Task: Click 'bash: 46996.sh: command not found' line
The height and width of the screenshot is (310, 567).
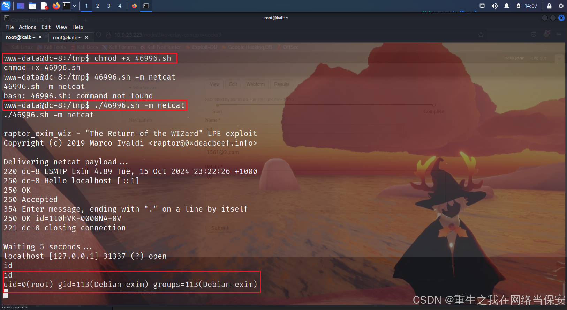Action: click(78, 96)
